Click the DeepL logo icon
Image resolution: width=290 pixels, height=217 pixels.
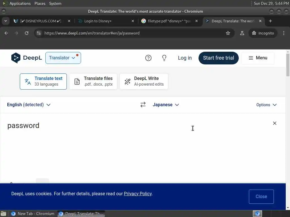tap(16, 58)
